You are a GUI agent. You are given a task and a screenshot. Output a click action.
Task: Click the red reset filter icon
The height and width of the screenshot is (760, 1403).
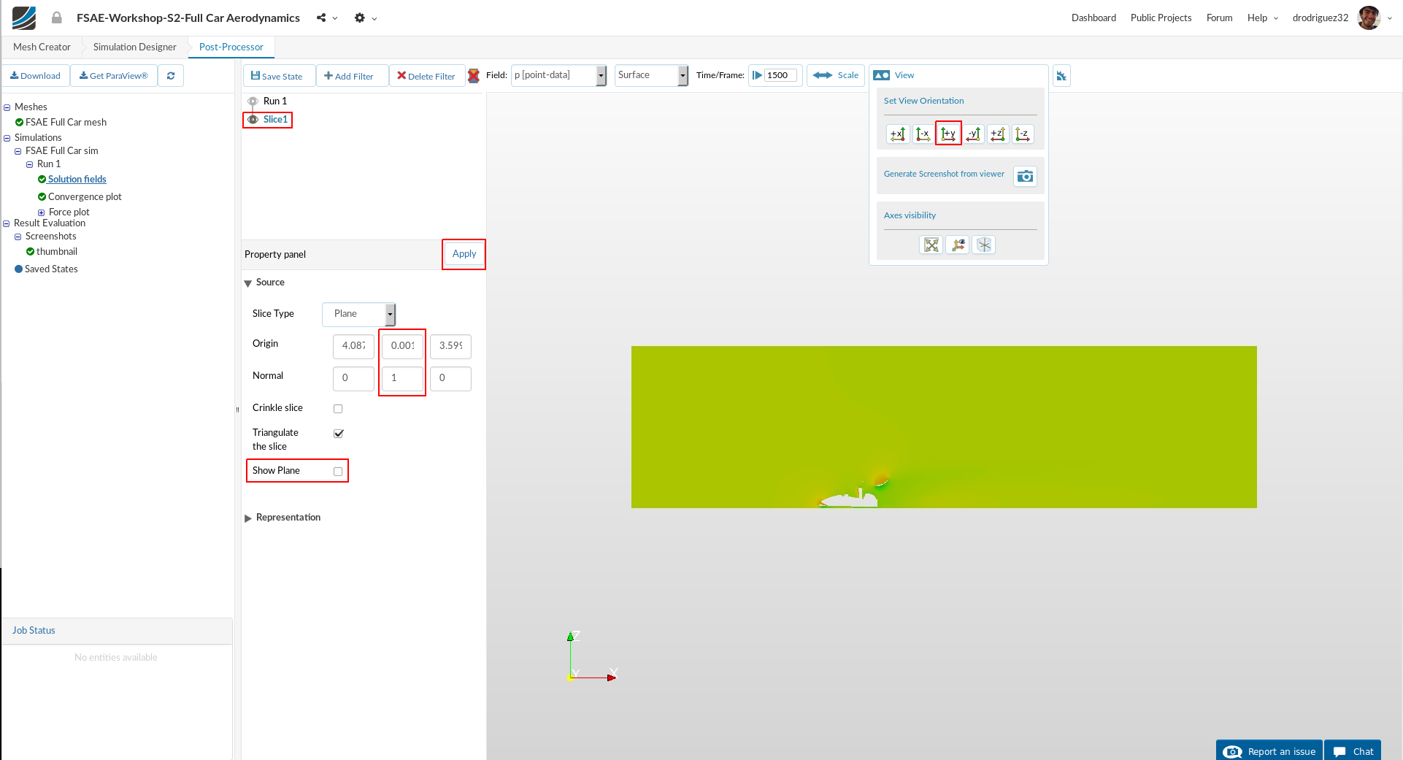474,75
